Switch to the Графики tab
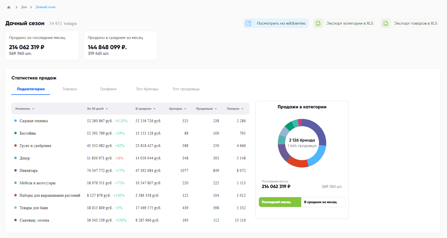Screen dimensions: 447x238 pyautogui.click(x=108, y=89)
